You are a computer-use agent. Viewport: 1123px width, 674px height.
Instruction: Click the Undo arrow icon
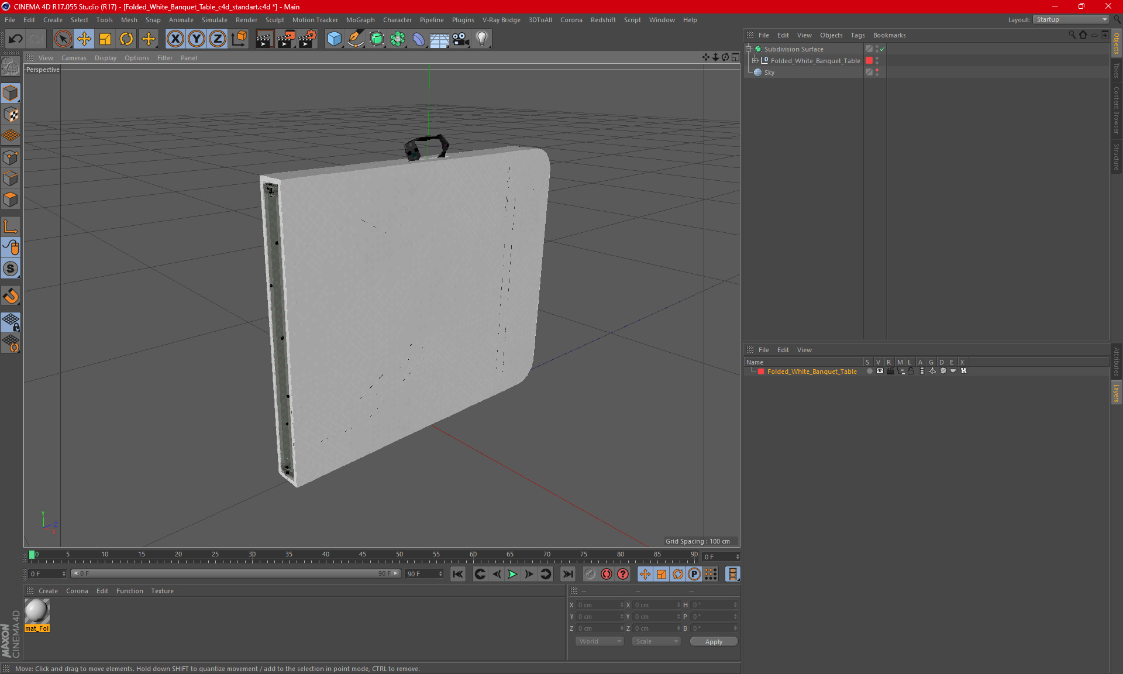16,39
